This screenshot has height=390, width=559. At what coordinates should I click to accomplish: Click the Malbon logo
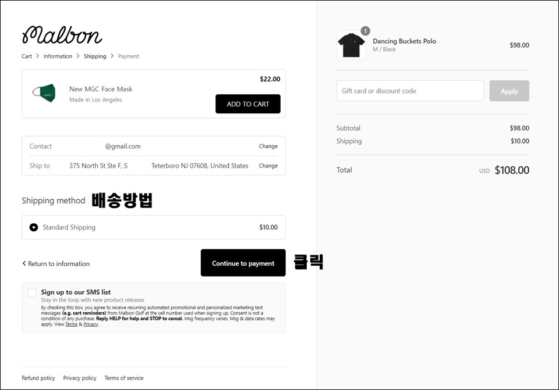click(62, 35)
